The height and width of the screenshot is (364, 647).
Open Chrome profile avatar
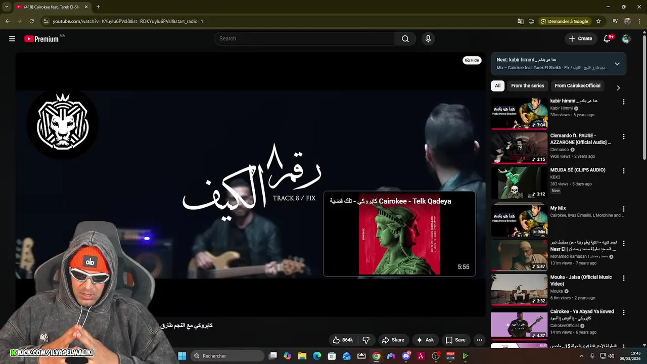[x=627, y=21]
